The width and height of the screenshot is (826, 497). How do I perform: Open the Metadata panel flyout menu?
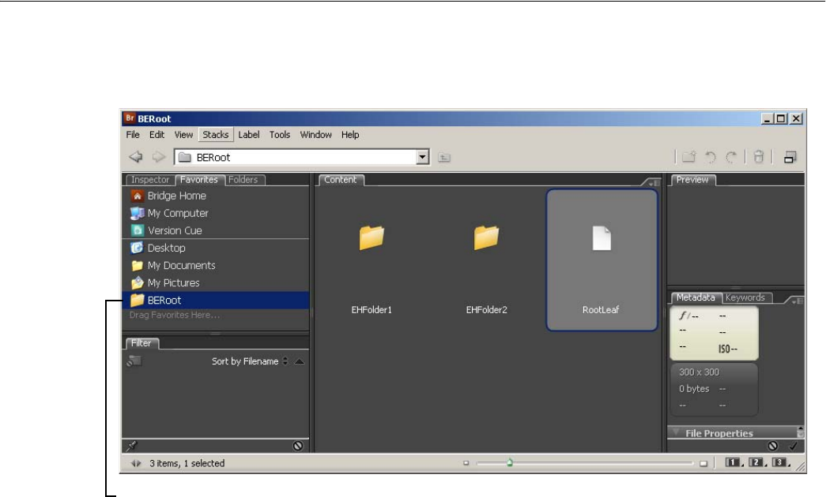tap(797, 301)
